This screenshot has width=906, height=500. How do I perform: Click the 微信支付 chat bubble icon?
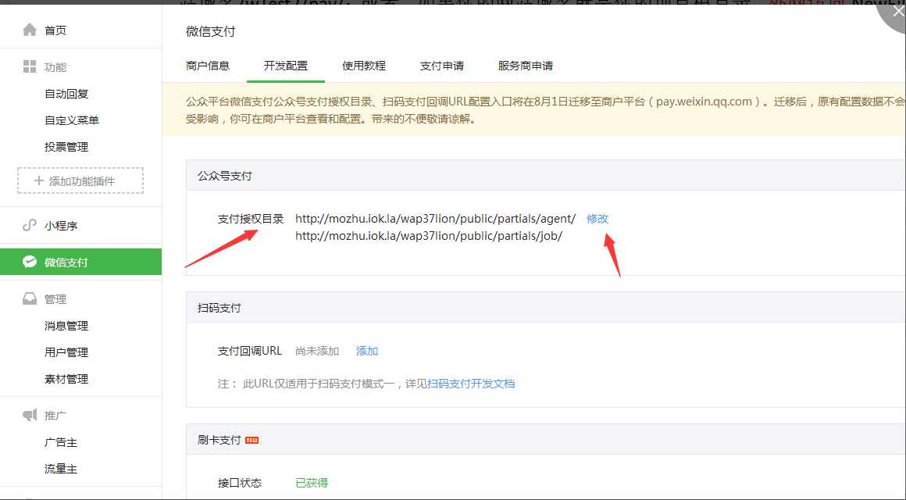pos(30,262)
